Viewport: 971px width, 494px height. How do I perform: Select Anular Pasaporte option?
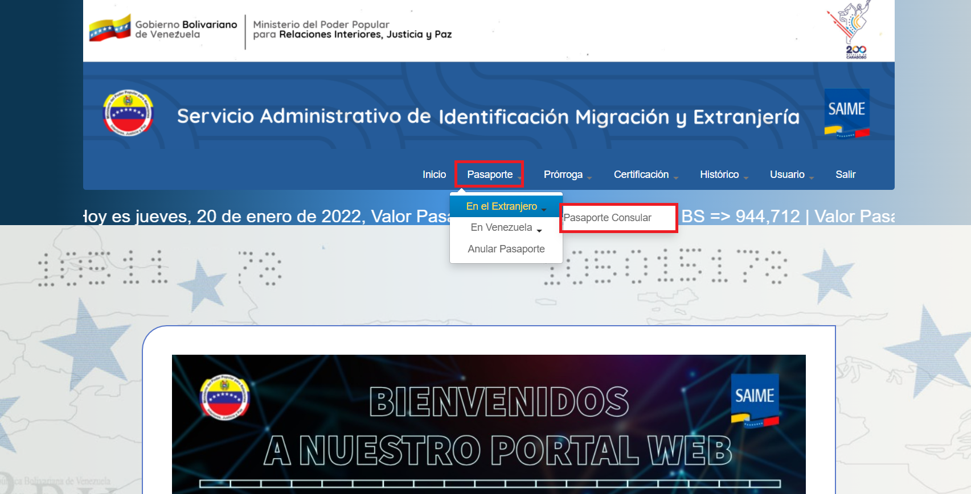tap(506, 249)
